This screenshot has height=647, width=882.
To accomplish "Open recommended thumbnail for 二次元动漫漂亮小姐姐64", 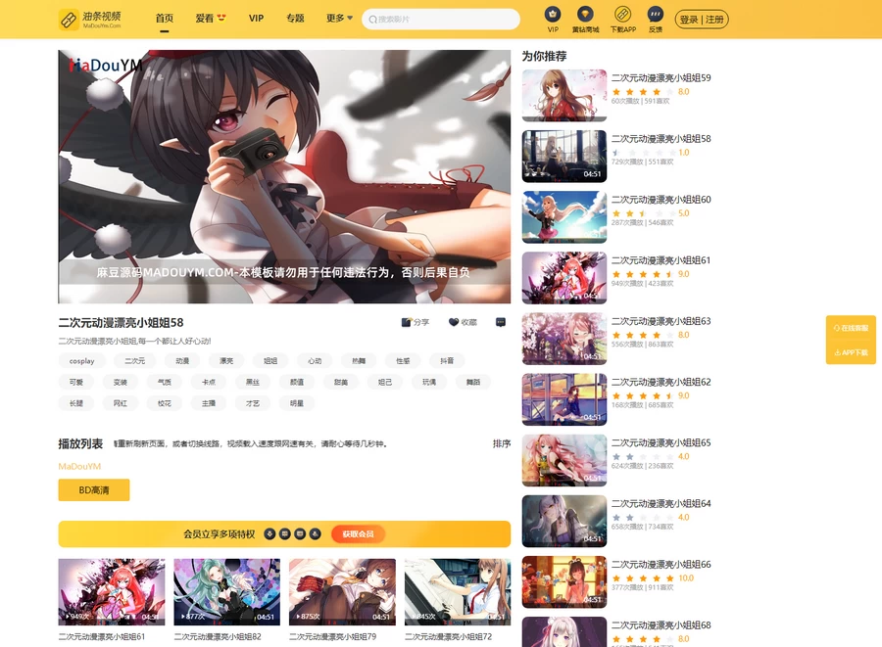I will 564,521.
